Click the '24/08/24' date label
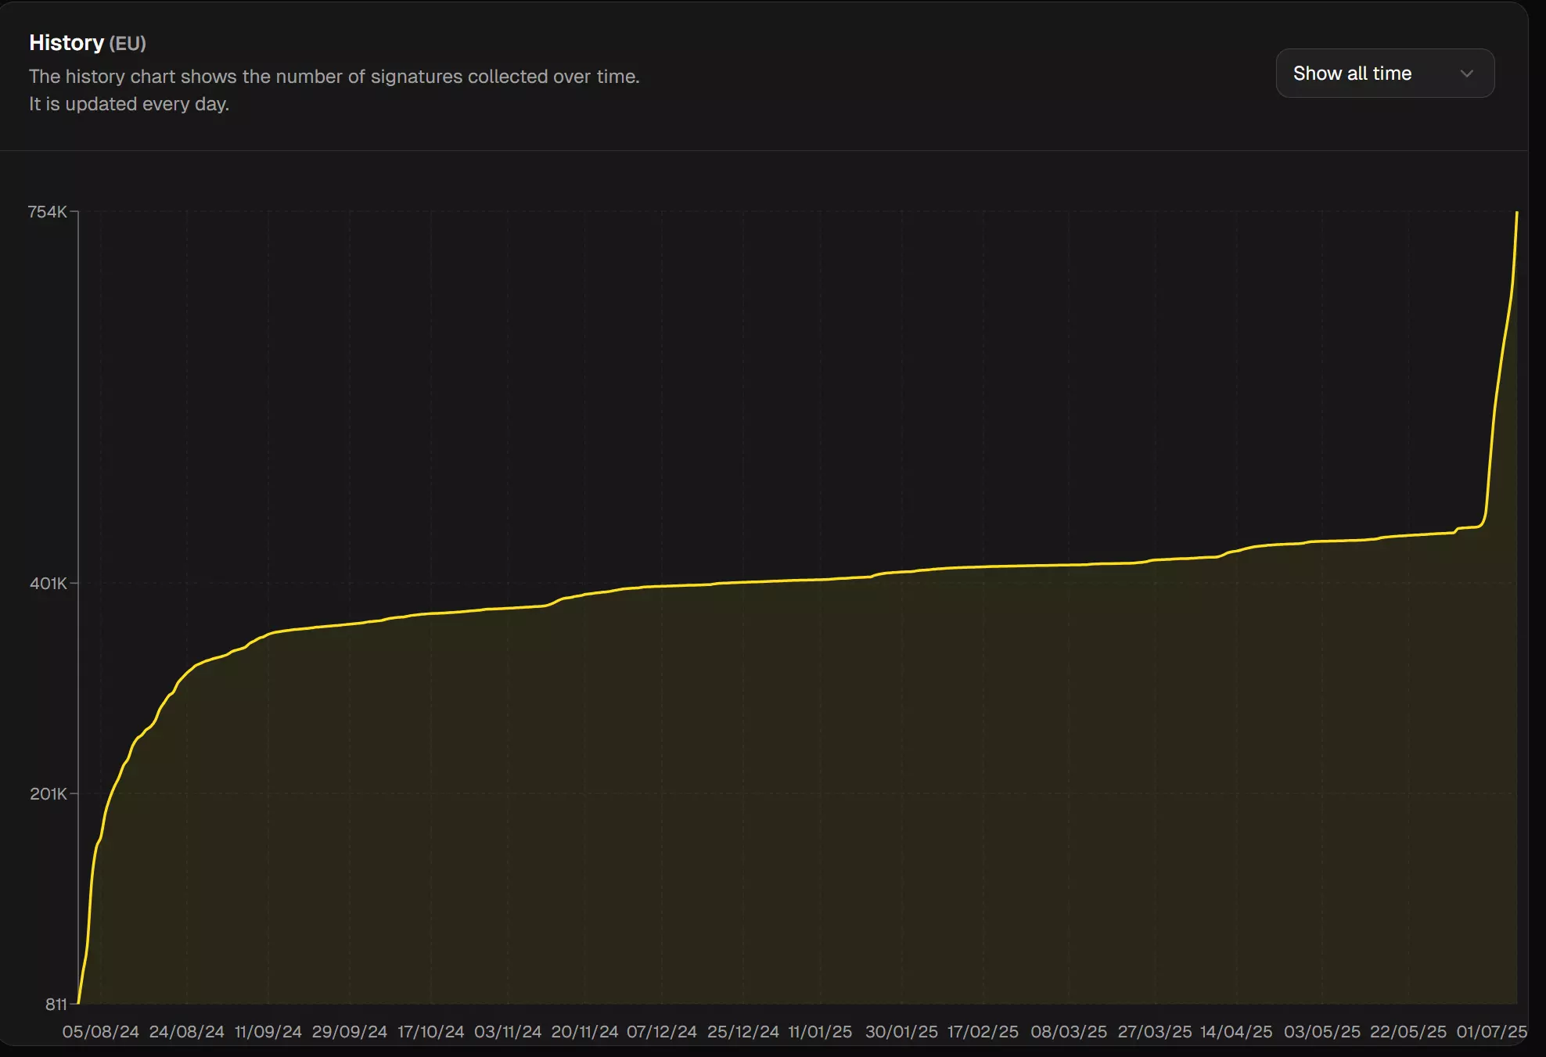The image size is (1546, 1057). click(187, 1031)
